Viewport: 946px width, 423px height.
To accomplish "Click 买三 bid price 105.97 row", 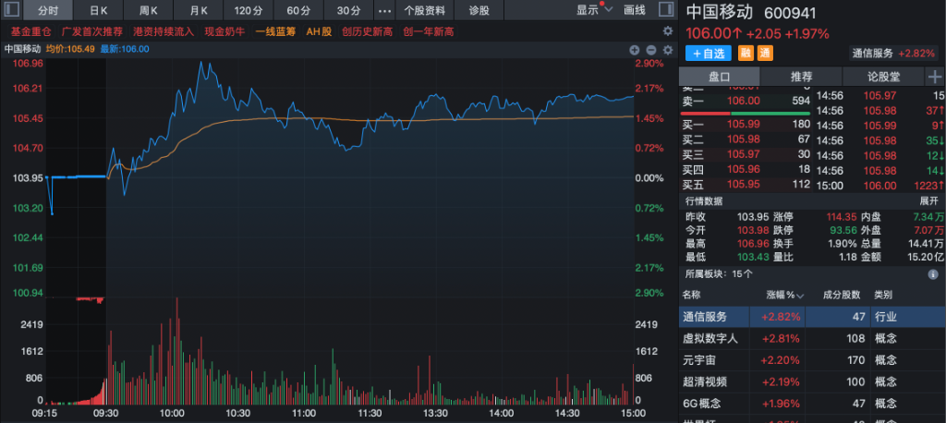I will tap(746, 154).
